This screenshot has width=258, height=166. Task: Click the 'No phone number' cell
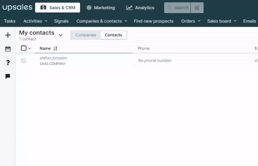click(154, 60)
